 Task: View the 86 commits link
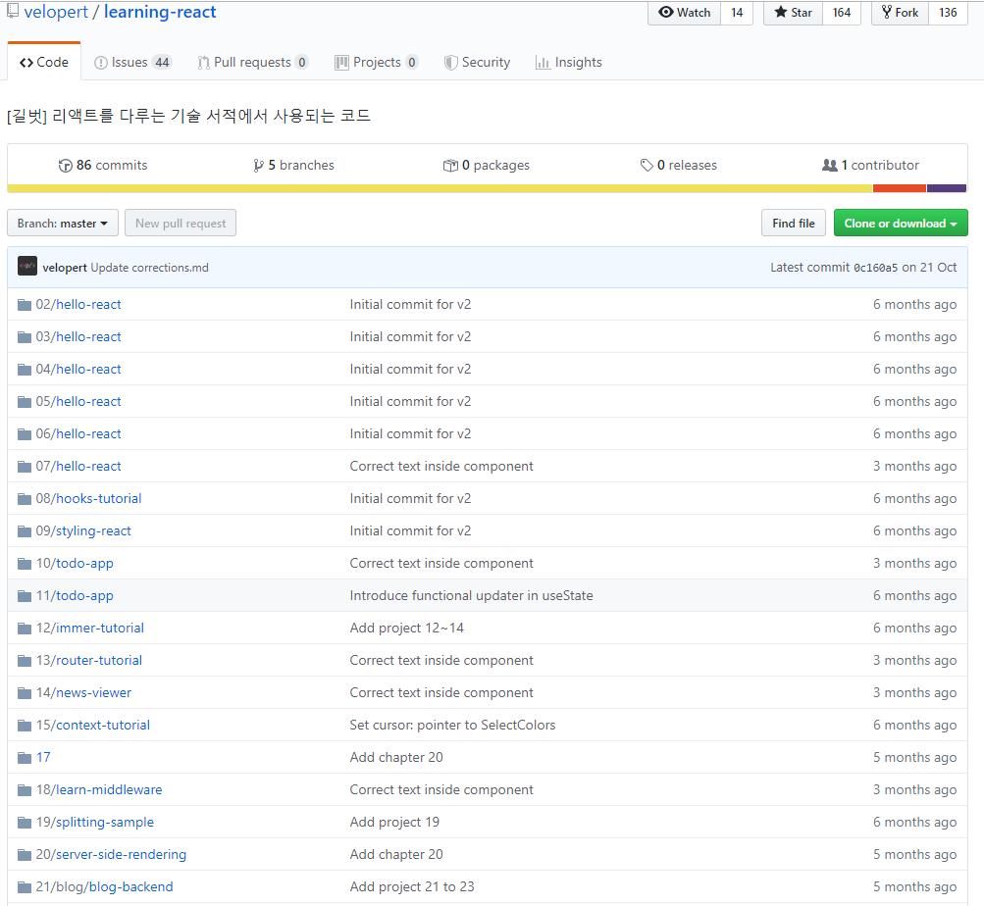pos(104,165)
